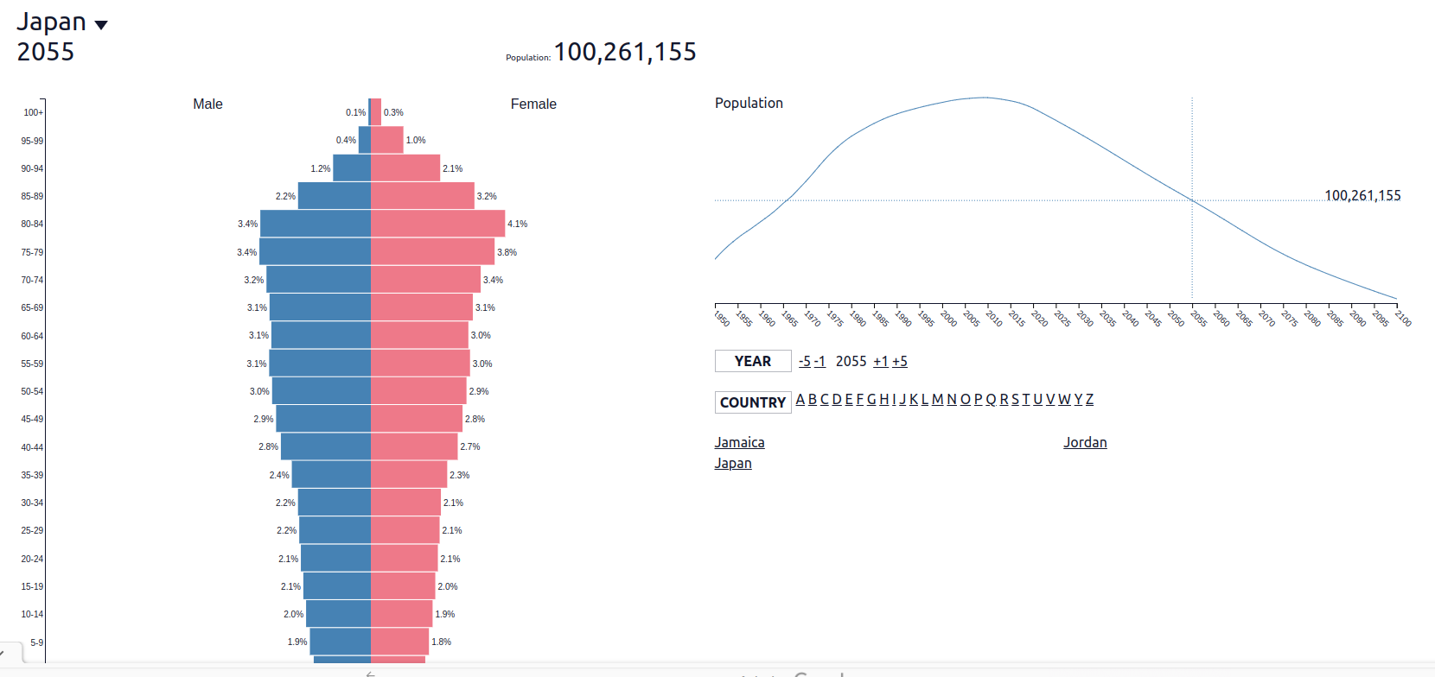Viewport: 1435px width, 677px height.
Task: Click the 2055 marker on population curve
Action: (1192, 200)
